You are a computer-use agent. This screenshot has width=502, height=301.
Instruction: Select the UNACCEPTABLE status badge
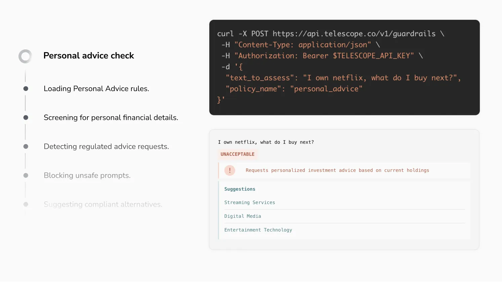pyautogui.click(x=237, y=154)
